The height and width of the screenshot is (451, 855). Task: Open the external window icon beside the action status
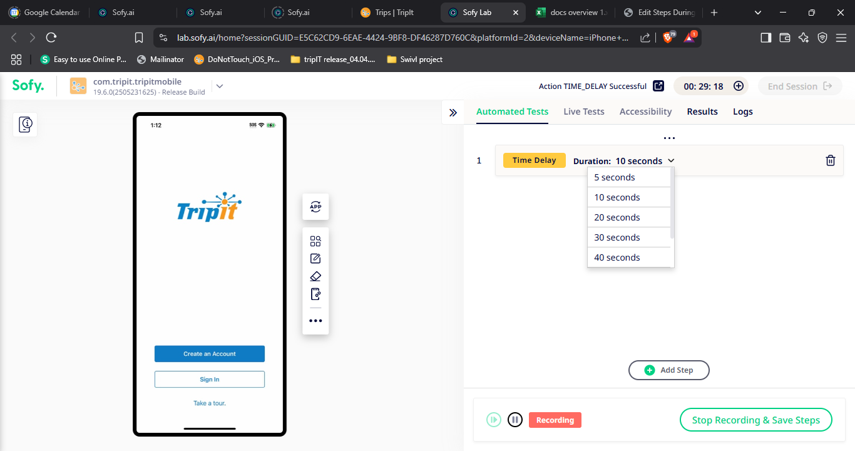click(658, 86)
